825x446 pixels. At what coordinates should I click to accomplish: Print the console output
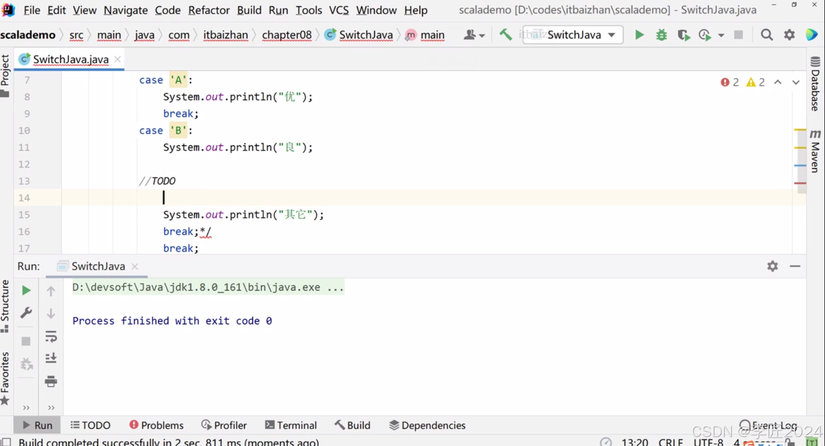51,381
